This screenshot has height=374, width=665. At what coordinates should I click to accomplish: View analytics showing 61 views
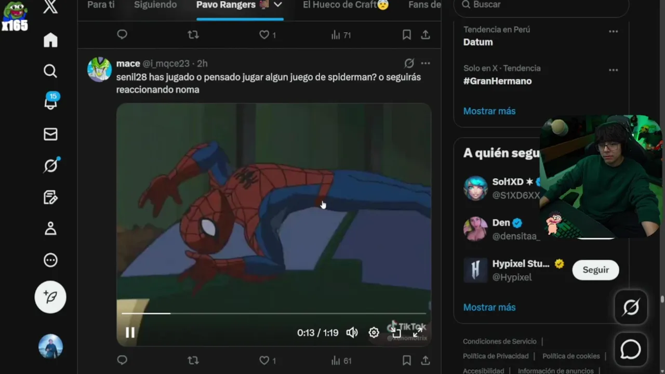[341, 360]
